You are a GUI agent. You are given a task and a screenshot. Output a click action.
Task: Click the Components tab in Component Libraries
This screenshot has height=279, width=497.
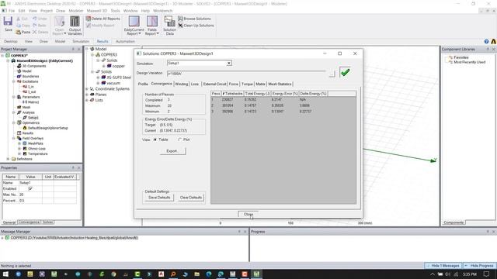pyautogui.click(x=454, y=222)
